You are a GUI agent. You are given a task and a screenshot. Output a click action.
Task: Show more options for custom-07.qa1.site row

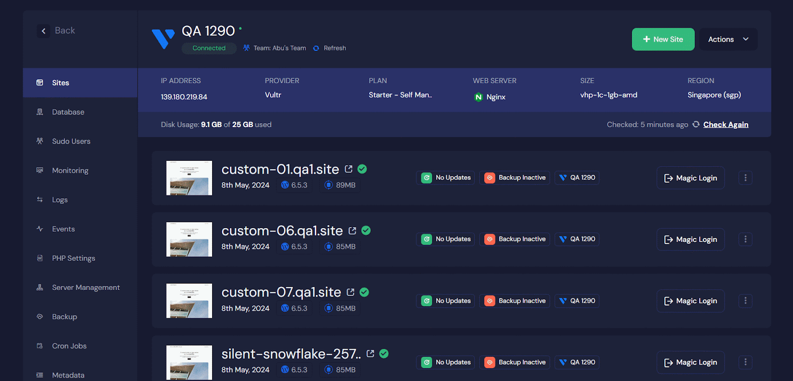(745, 301)
